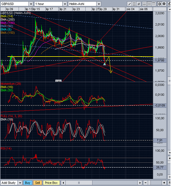Click the 2,0000 price axis label
This screenshot has height=186, width=171.
coord(160,36)
